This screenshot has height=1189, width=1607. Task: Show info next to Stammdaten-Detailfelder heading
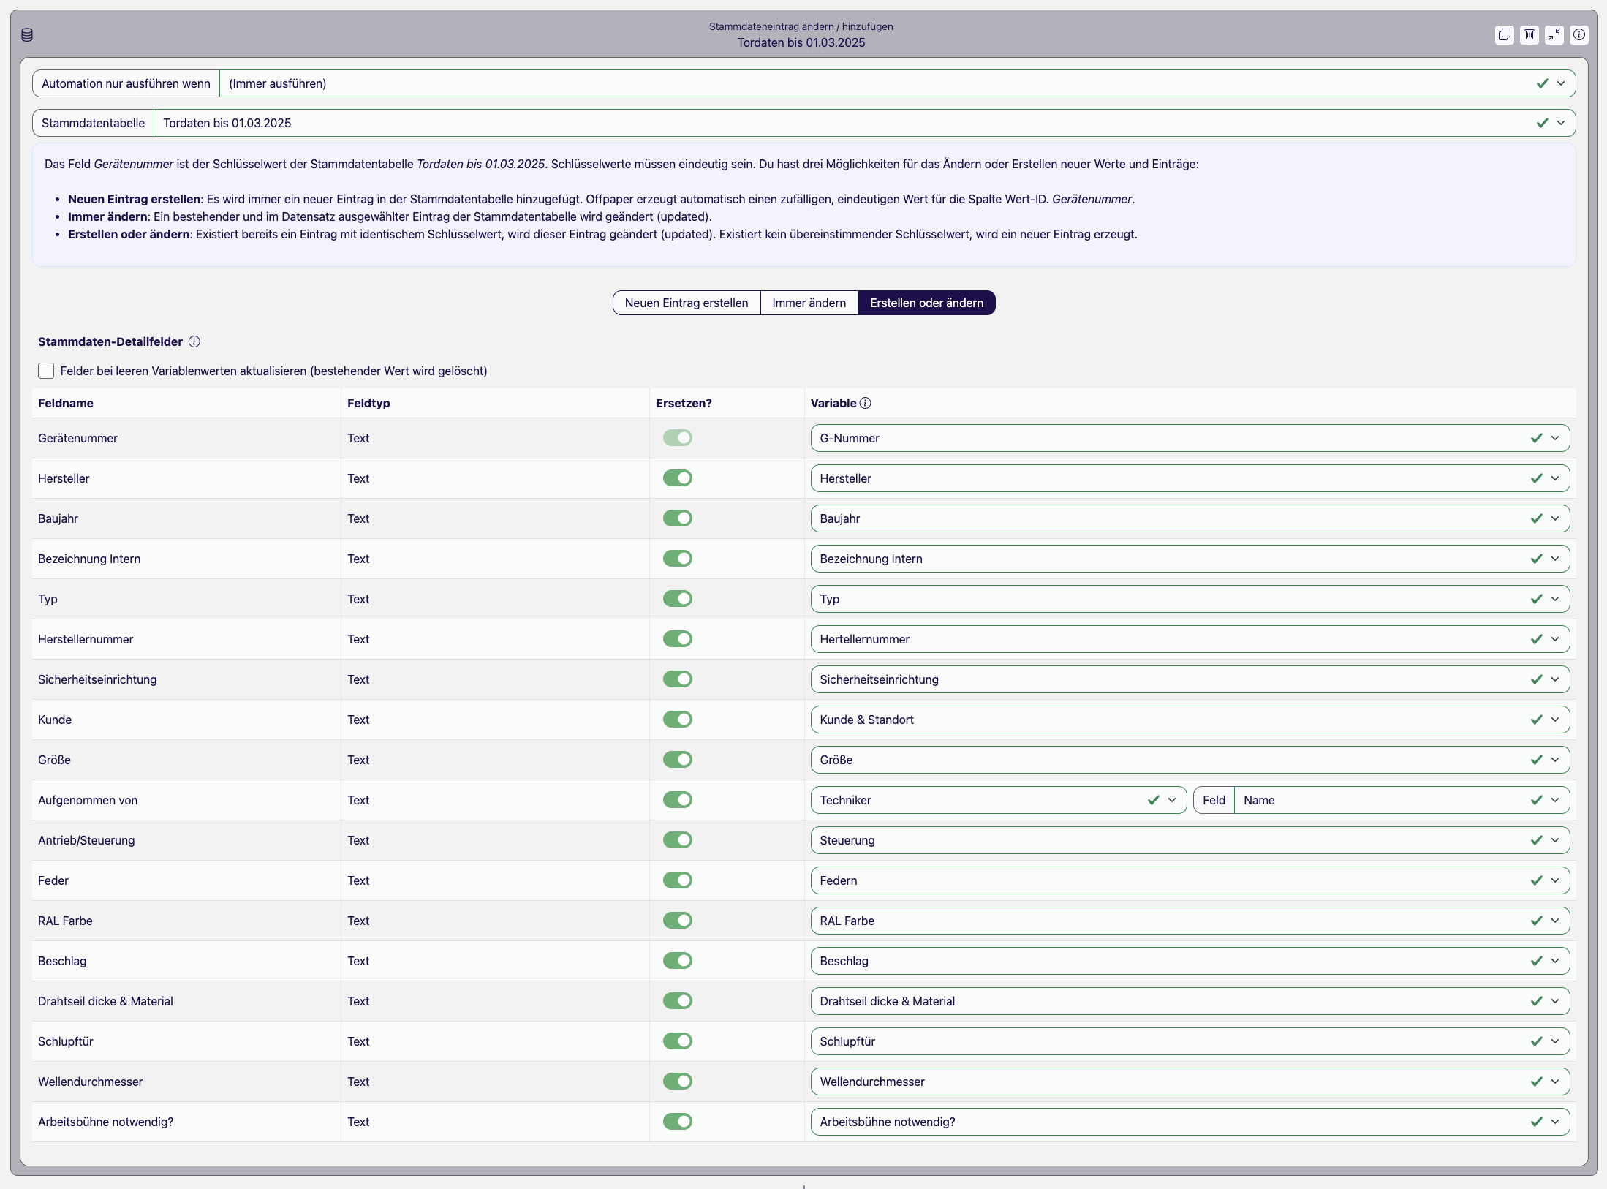(x=194, y=341)
